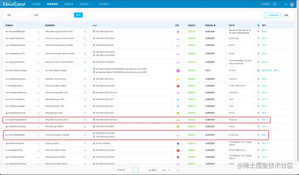
Task: Expand More menu for office148-sqlserver2016-1433 row
Action: click(265, 31)
